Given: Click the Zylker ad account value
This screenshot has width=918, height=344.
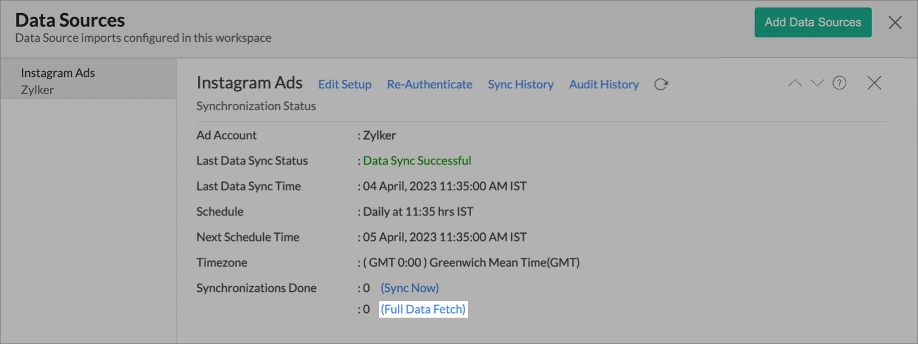Looking at the screenshot, I should click(379, 135).
